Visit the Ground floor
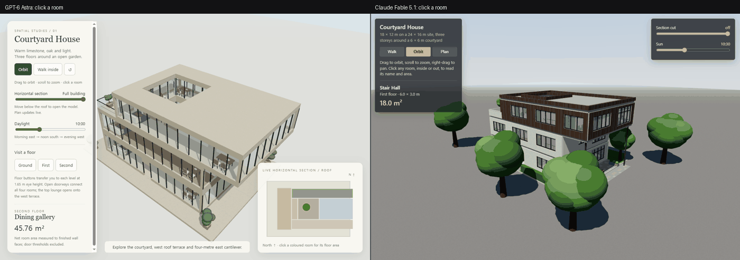 pyautogui.click(x=25, y=165)
